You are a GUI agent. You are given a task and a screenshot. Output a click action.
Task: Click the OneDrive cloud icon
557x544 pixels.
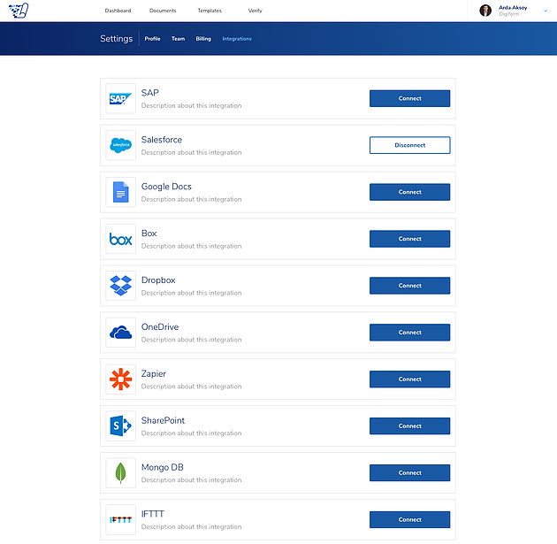click(121, 333)
